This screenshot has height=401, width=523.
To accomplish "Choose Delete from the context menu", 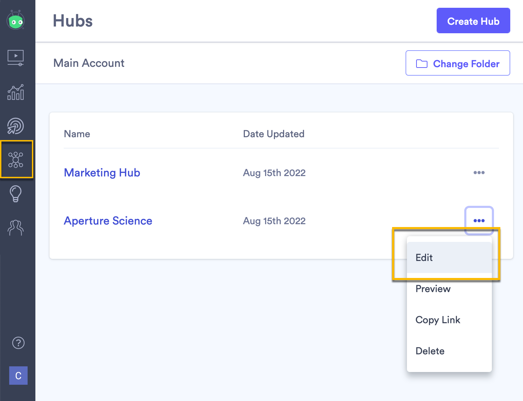I will [449, 351].
